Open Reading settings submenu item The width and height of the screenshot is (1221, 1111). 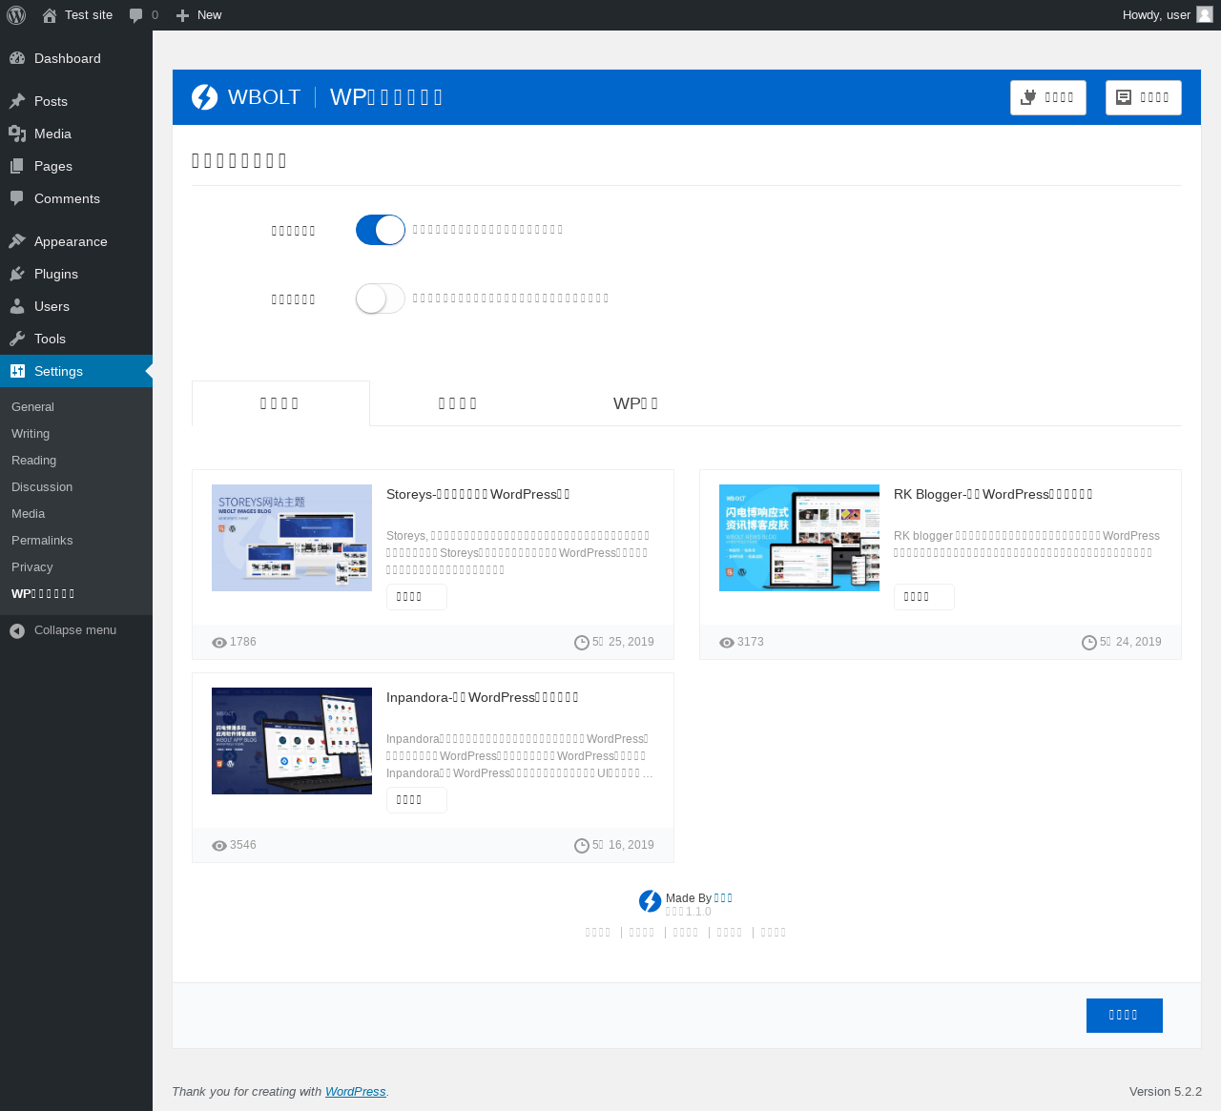coord(76,460)
